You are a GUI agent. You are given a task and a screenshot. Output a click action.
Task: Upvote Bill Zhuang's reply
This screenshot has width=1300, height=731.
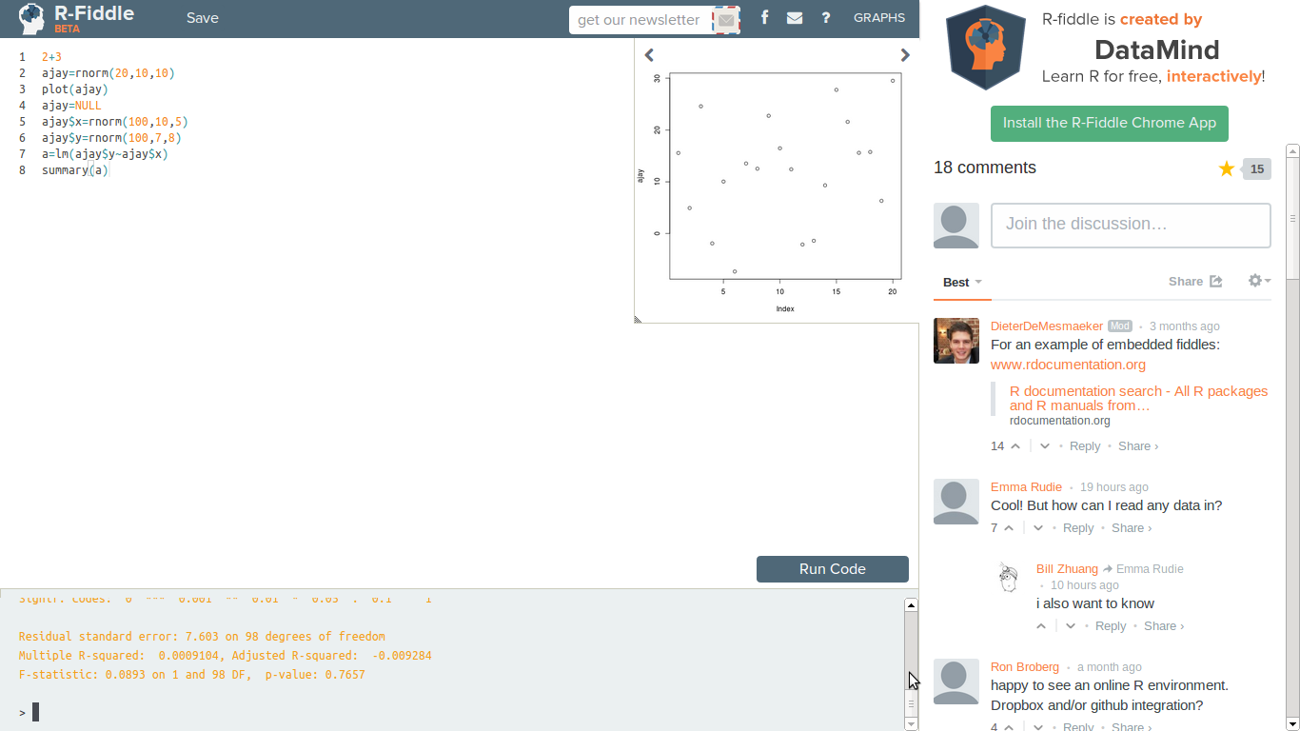[x=1041, y=626]
